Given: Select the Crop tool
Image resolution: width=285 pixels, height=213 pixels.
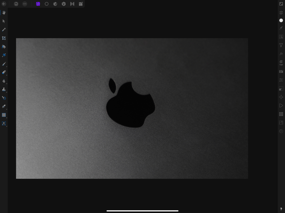Looking at the screenshot, I should click(4, 38).
